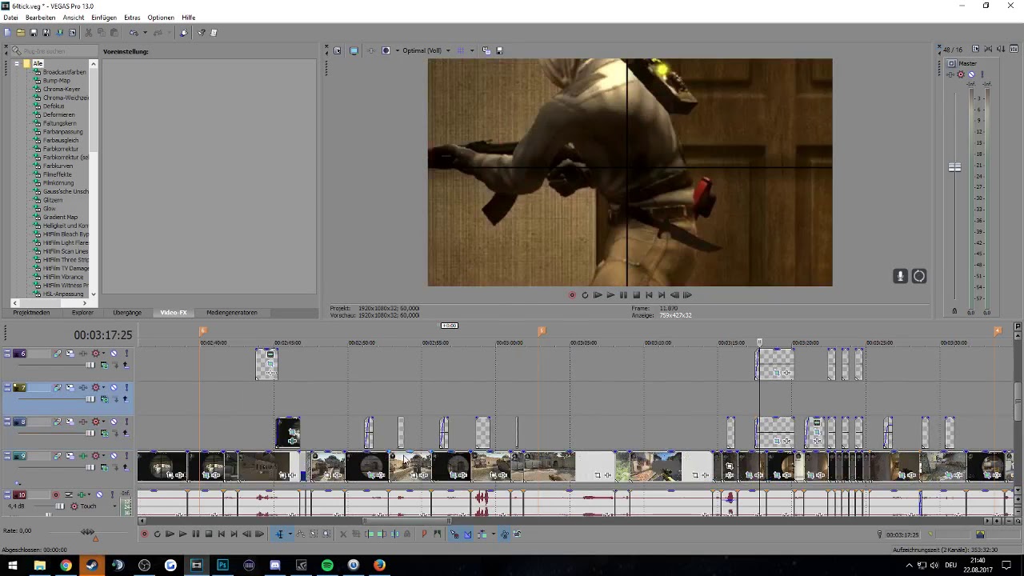
Task: Select the Farbkurven plug-in
Action: (x=58, y=166)
